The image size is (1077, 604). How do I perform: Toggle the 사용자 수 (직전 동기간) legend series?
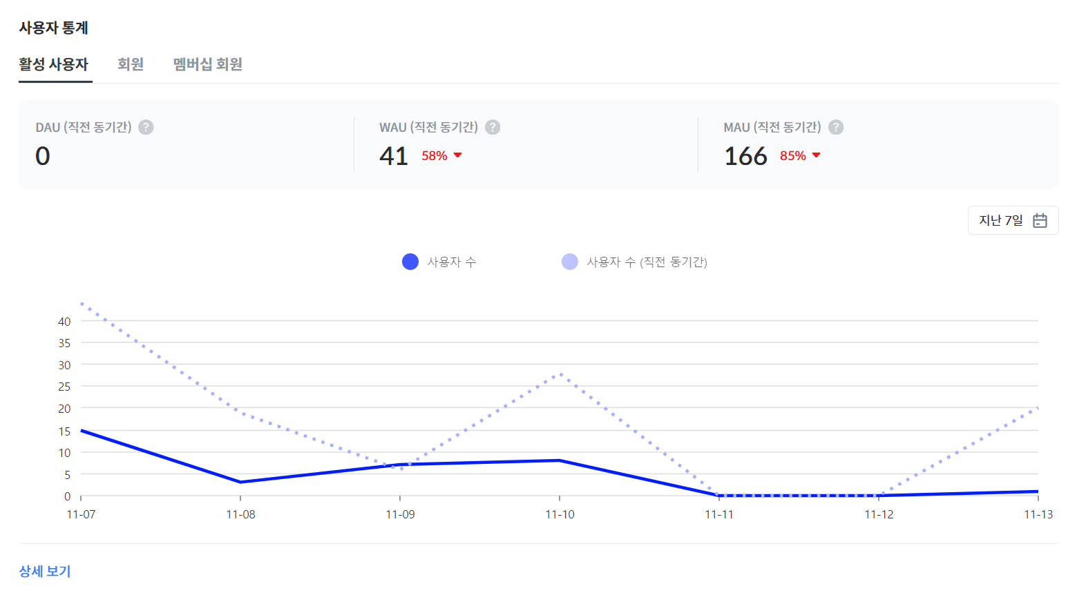coord(634,262)
